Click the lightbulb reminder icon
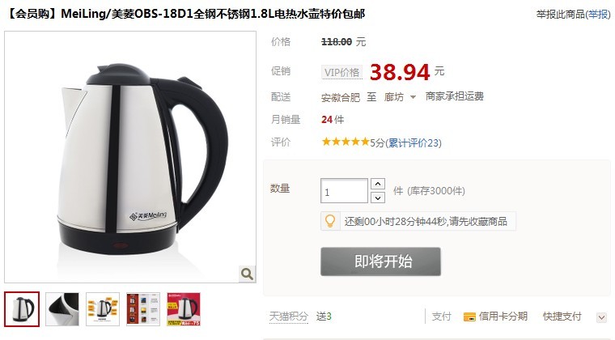The height and width of the screenshot is (340, 615). click(x=330, y=221)
